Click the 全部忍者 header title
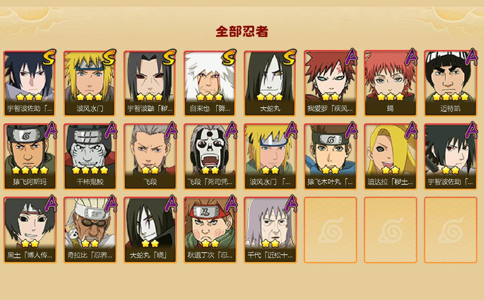This screenshot has width=484, height=300. [242, 32]
